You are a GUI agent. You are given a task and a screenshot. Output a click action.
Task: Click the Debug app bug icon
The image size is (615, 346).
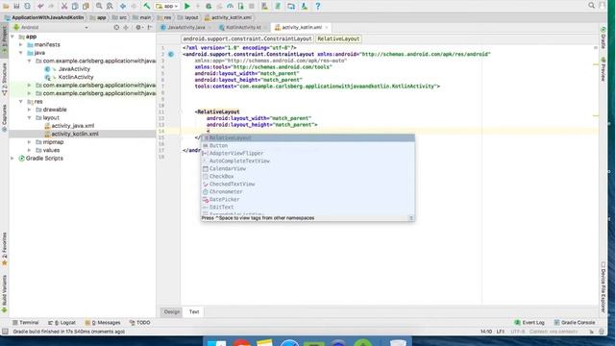point(209,6)
